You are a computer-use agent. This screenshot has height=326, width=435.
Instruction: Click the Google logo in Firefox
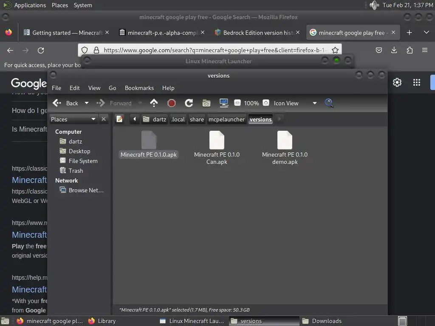29,84
